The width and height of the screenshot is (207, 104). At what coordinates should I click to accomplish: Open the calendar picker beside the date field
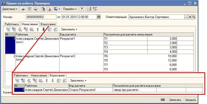(x=99, y=17)
